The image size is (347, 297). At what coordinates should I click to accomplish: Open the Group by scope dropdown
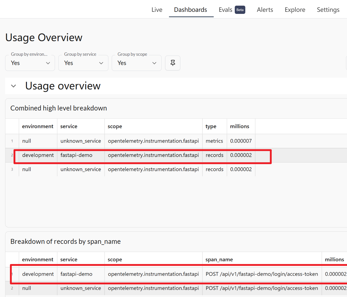(136, 63)
